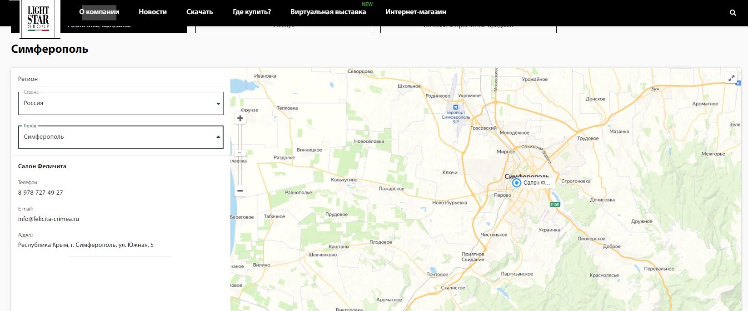Go to Скачать section
748x311 pixels.
point(199,12)
